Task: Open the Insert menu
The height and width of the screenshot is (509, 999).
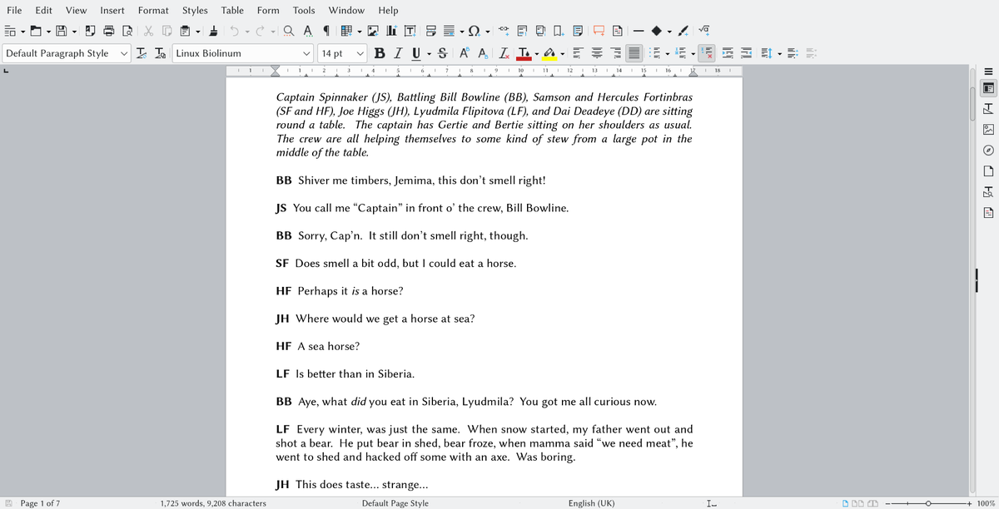Action: pyautogui.click(x=112, y=10)
